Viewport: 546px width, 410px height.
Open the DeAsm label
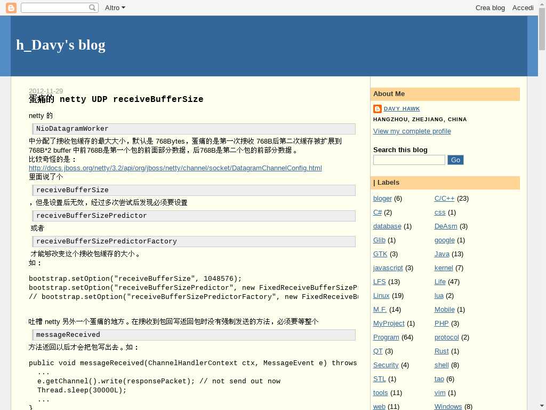pos(446,226)
